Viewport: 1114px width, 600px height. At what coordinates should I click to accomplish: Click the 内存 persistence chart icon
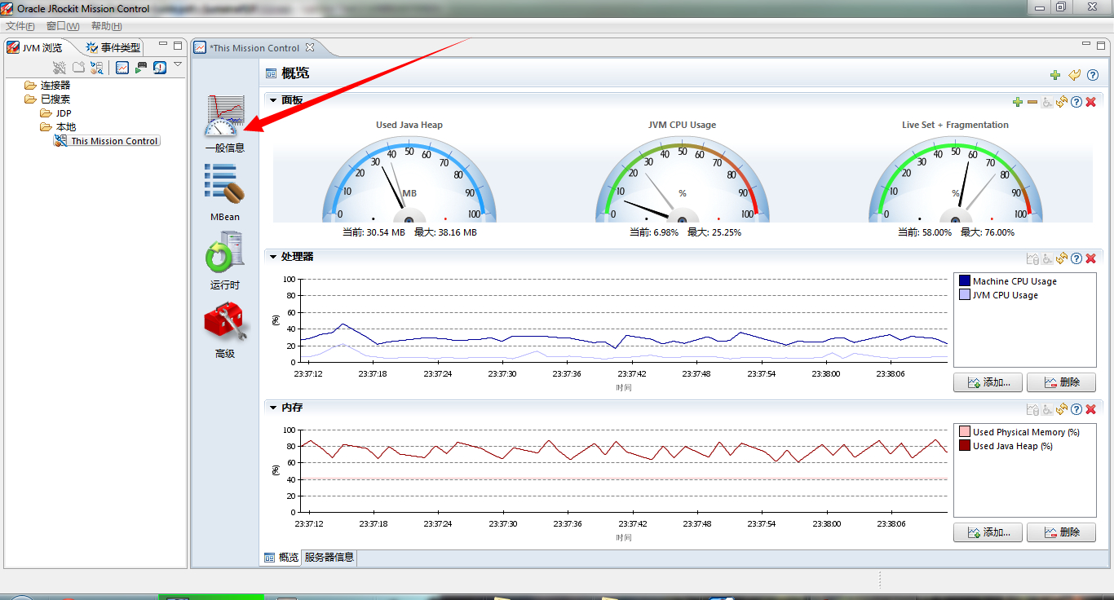[x=1032, y=409]
